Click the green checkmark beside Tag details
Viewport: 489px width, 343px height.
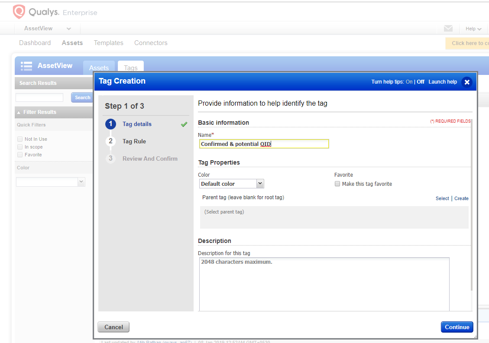[184, 124]
